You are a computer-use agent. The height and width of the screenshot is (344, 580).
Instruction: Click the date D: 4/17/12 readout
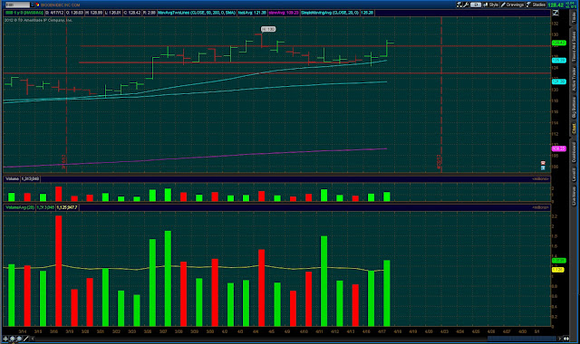pos(54,13)
